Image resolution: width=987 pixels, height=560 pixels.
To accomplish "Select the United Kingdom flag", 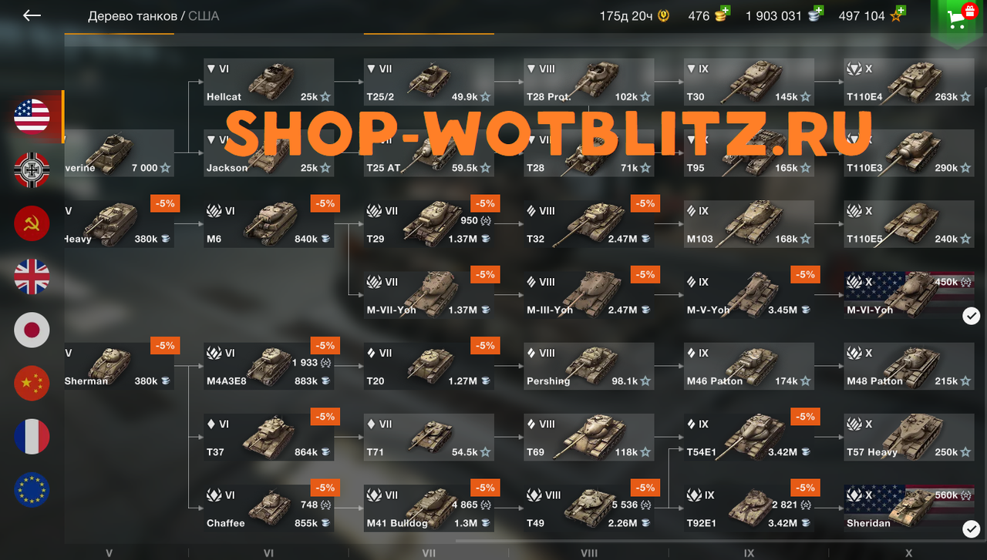I will tap(32, 277).
